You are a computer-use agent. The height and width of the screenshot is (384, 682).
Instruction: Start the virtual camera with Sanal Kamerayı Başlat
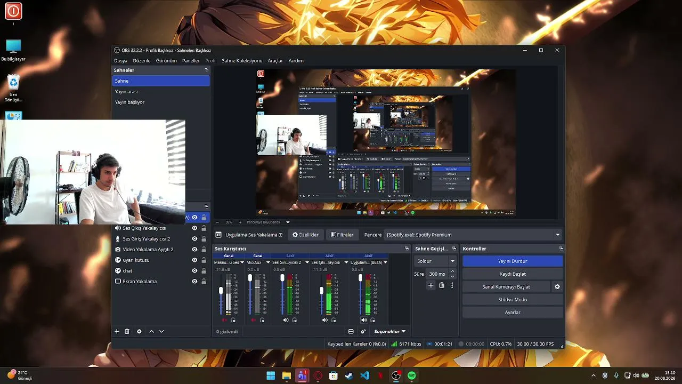[x=506, y=287]
